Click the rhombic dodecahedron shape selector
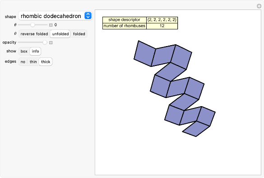 click(55, 16)
